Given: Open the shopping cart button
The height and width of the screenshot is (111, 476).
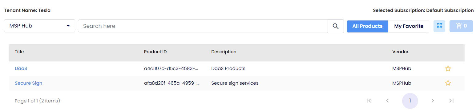Looking at the screenshot, I should [461, 26].
